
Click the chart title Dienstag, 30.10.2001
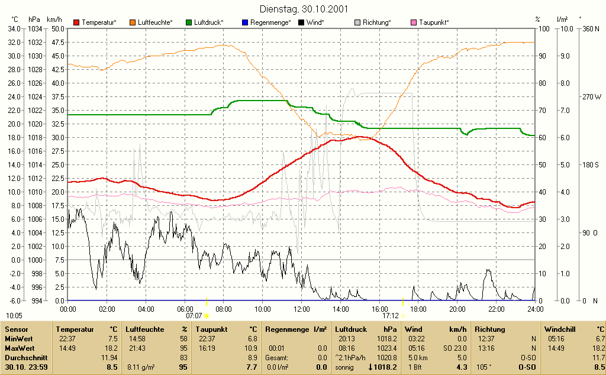pos(304,9)
